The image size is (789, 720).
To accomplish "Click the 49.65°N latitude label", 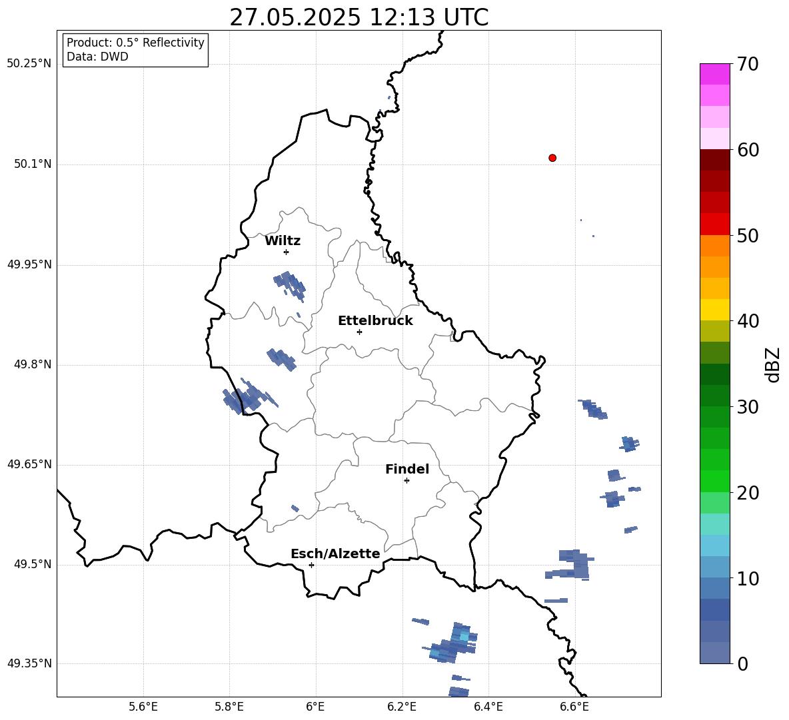I will click(x=29, y=464).
